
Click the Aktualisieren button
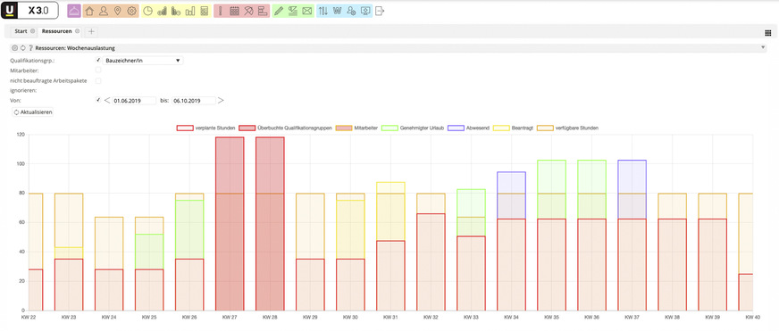tap(33, 112)
